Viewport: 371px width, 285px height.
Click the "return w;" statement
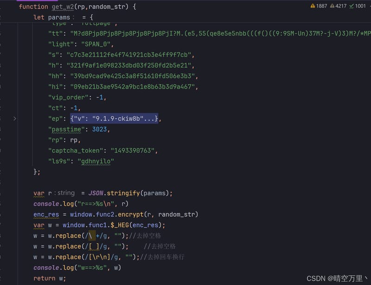coord(50,279)
